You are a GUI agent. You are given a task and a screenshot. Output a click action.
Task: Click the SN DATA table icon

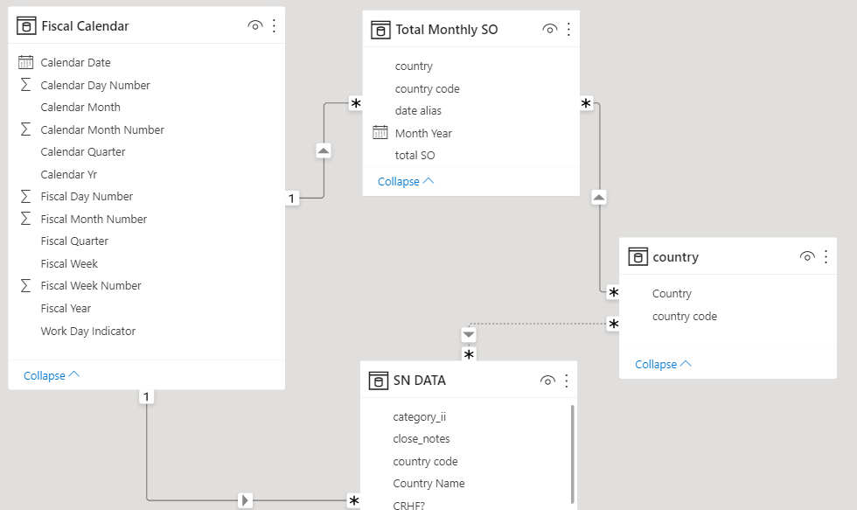[x=378, y=381]
